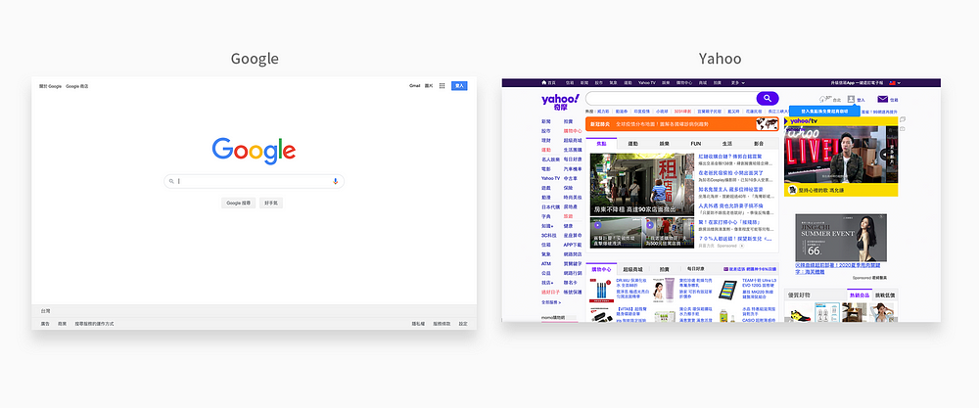Viewport: 979px width, 408px height.
Task: Select the 挑戰低價 tab
Action: [x=885, y=295]
